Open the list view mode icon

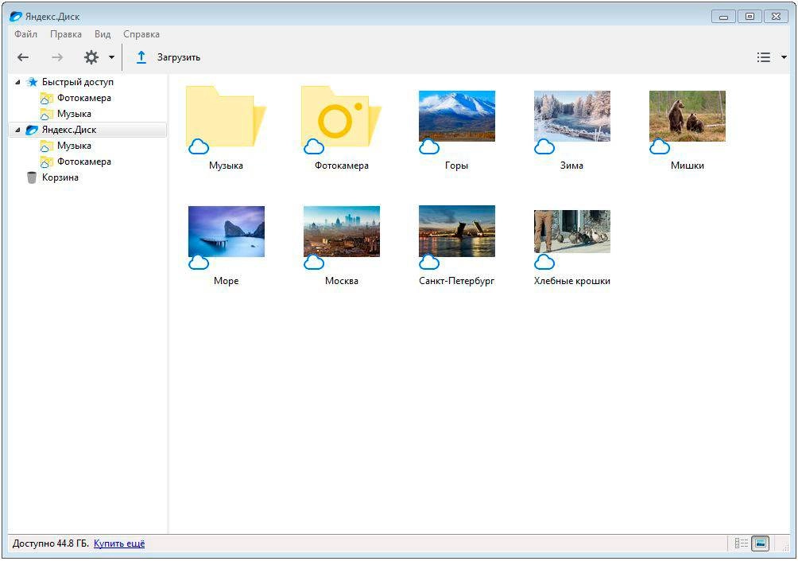click(x=763, y=57)
